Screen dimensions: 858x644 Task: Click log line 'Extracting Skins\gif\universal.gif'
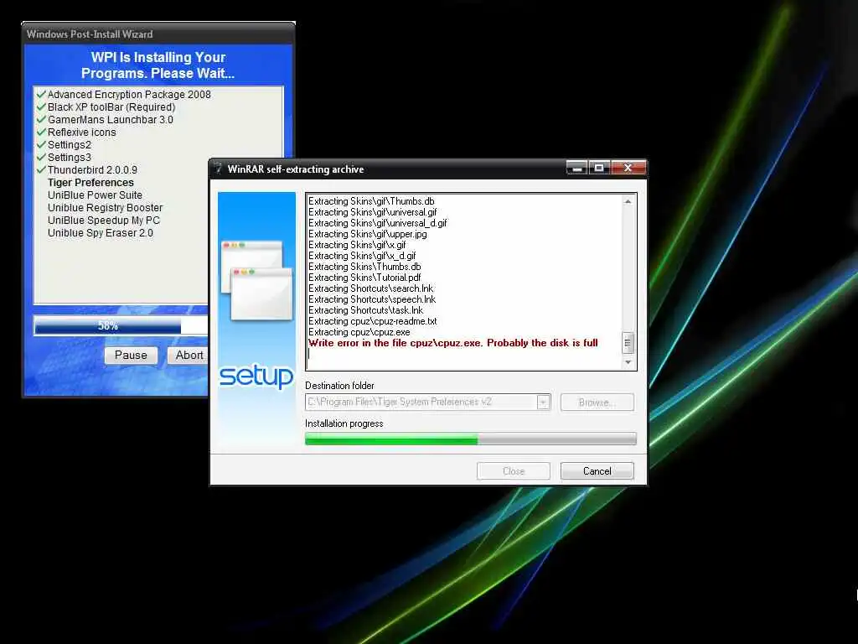pyautogui.click(x=373, y=212)
